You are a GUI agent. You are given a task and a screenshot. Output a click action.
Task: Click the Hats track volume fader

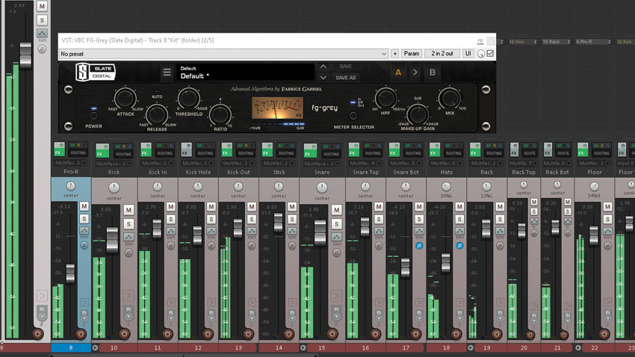click(445, 263)
